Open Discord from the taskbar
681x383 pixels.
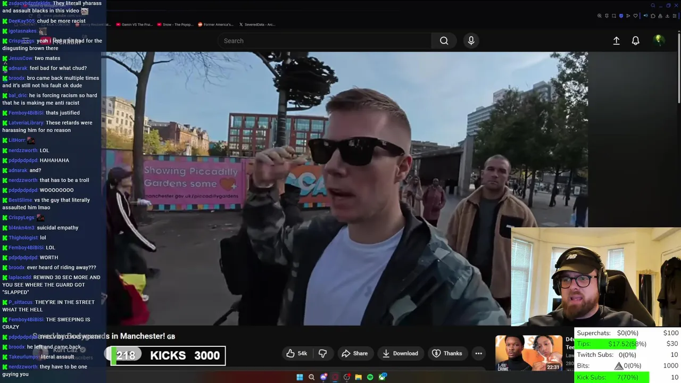(x=323, y=377)
